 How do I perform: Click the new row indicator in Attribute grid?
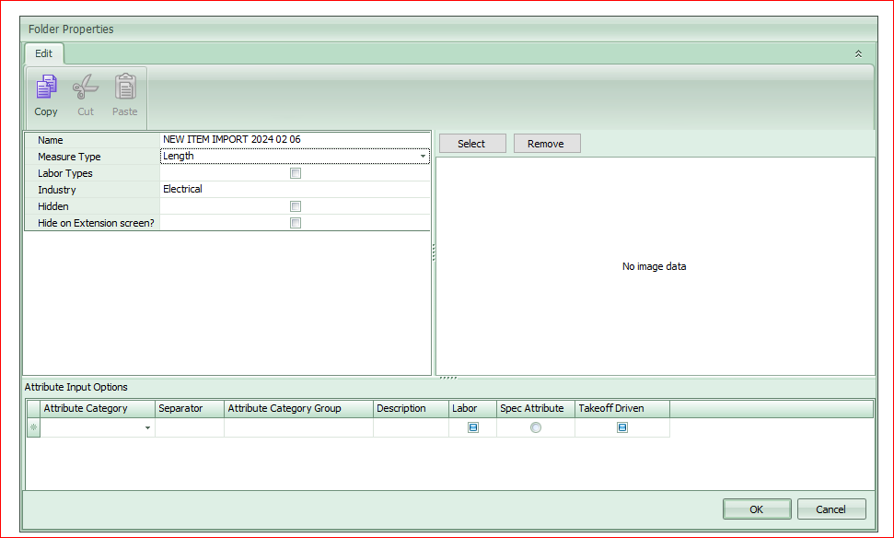coord(32,427)
